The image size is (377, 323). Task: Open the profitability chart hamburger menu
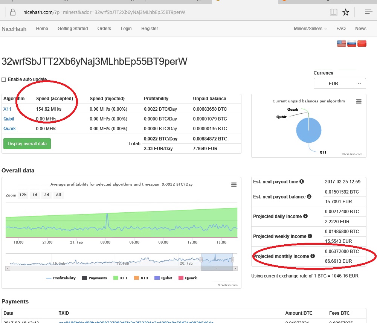tap(234, 184)
